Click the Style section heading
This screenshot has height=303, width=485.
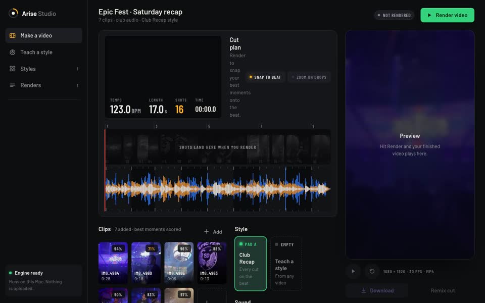(241, 229)
